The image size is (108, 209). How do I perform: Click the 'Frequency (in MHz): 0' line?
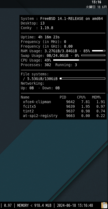pos(43,42)
